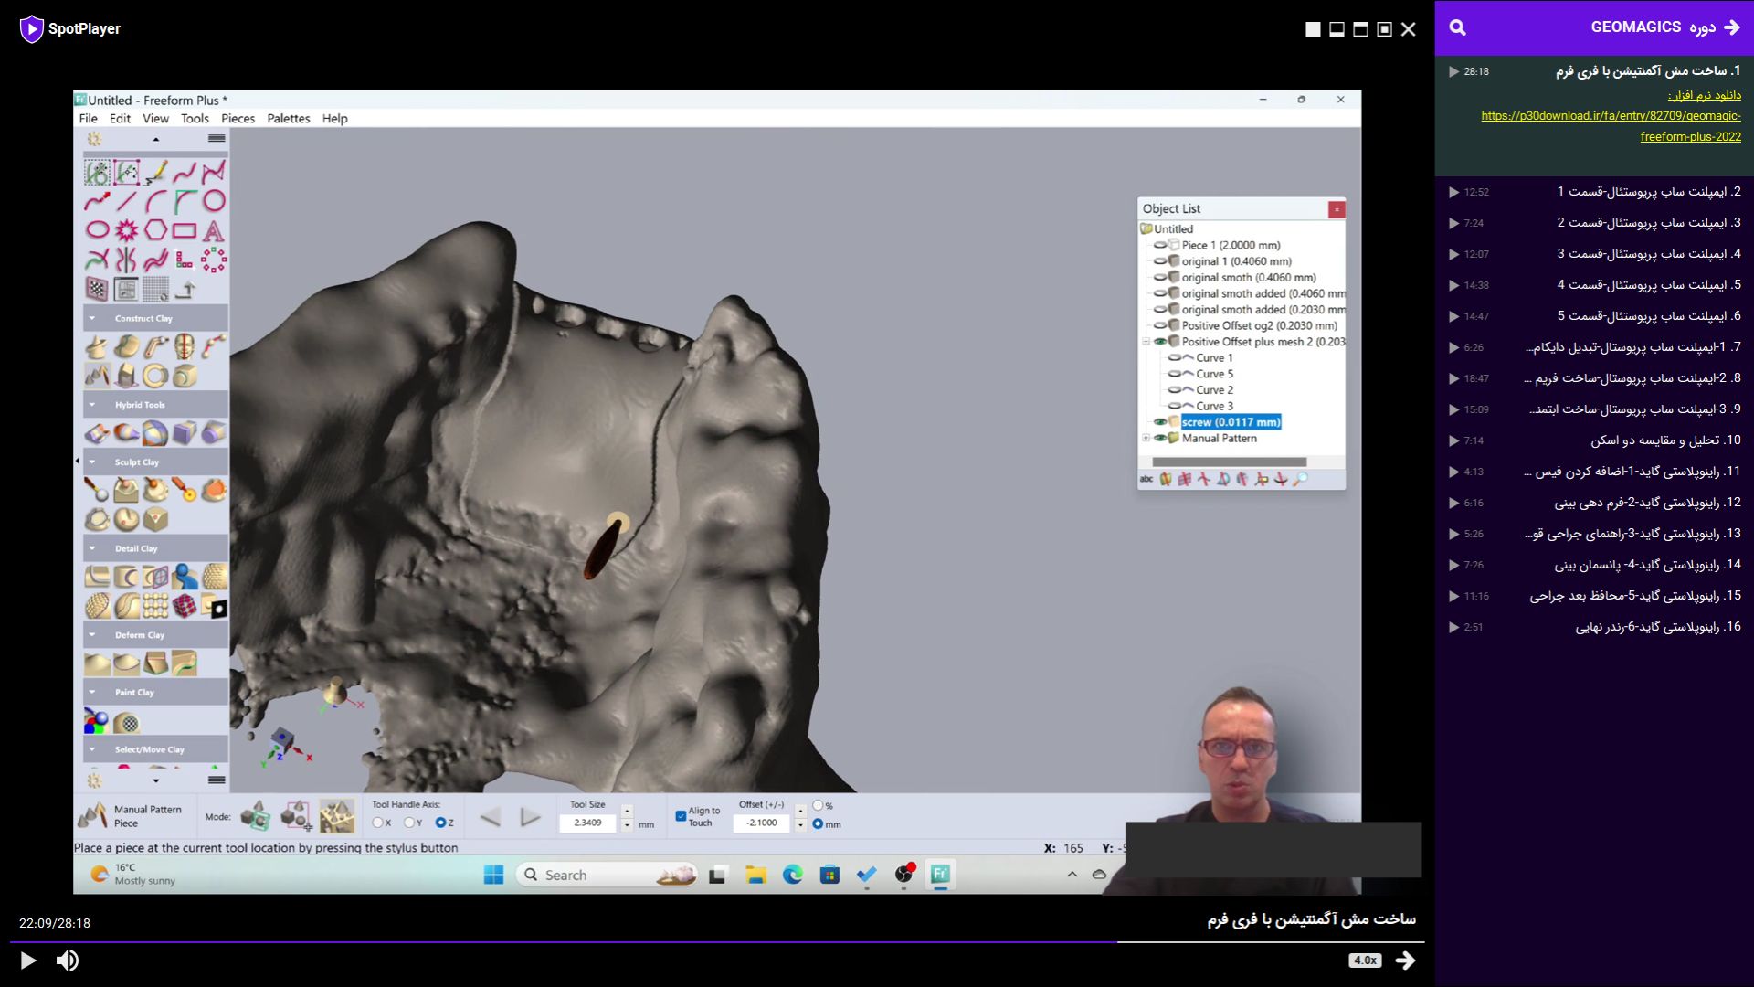Select the straight line sketch tool
Viewport: 1754px width, 987px height.
126,201
